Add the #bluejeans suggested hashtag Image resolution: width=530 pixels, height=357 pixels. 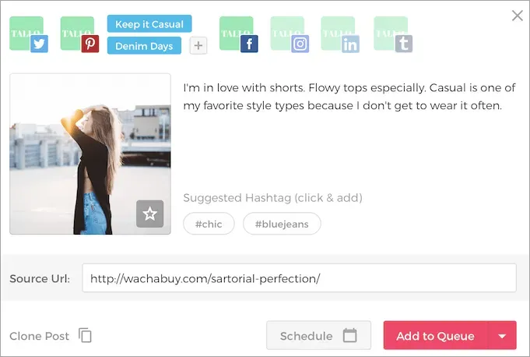click(x=282, y=224)
